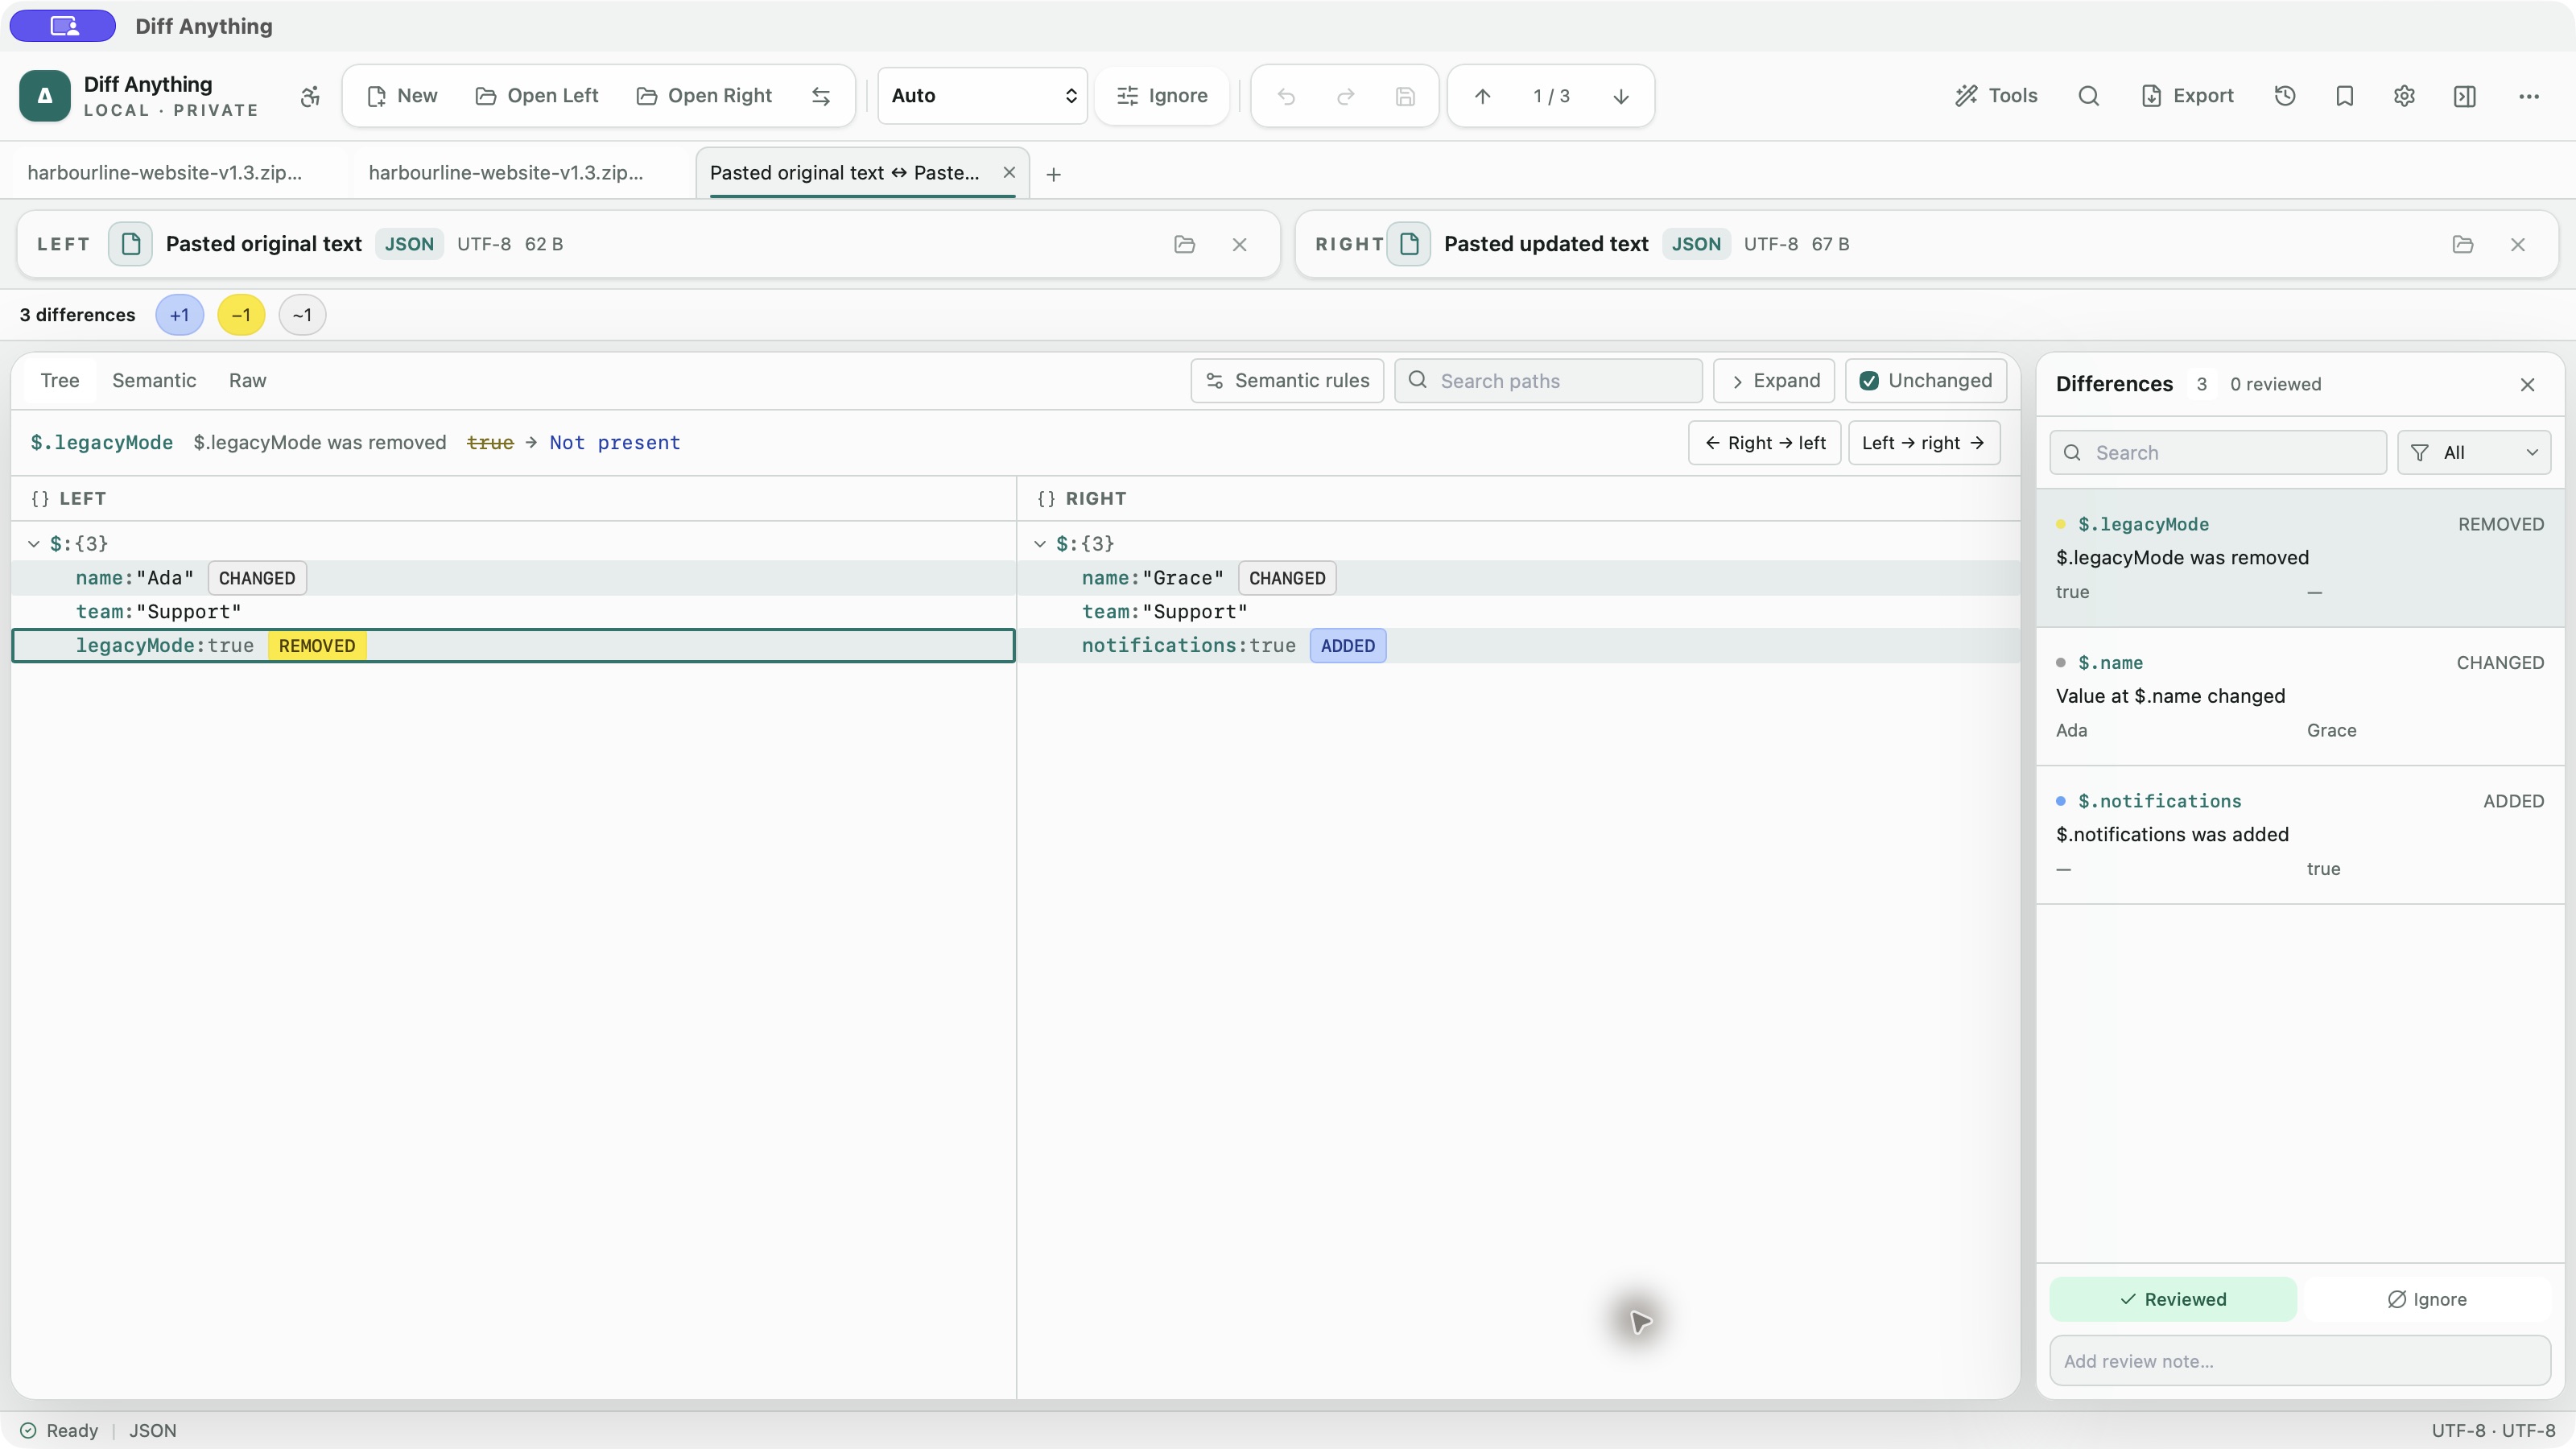Click the bookmark icon in the toolbar

(x=2345, y=96)
